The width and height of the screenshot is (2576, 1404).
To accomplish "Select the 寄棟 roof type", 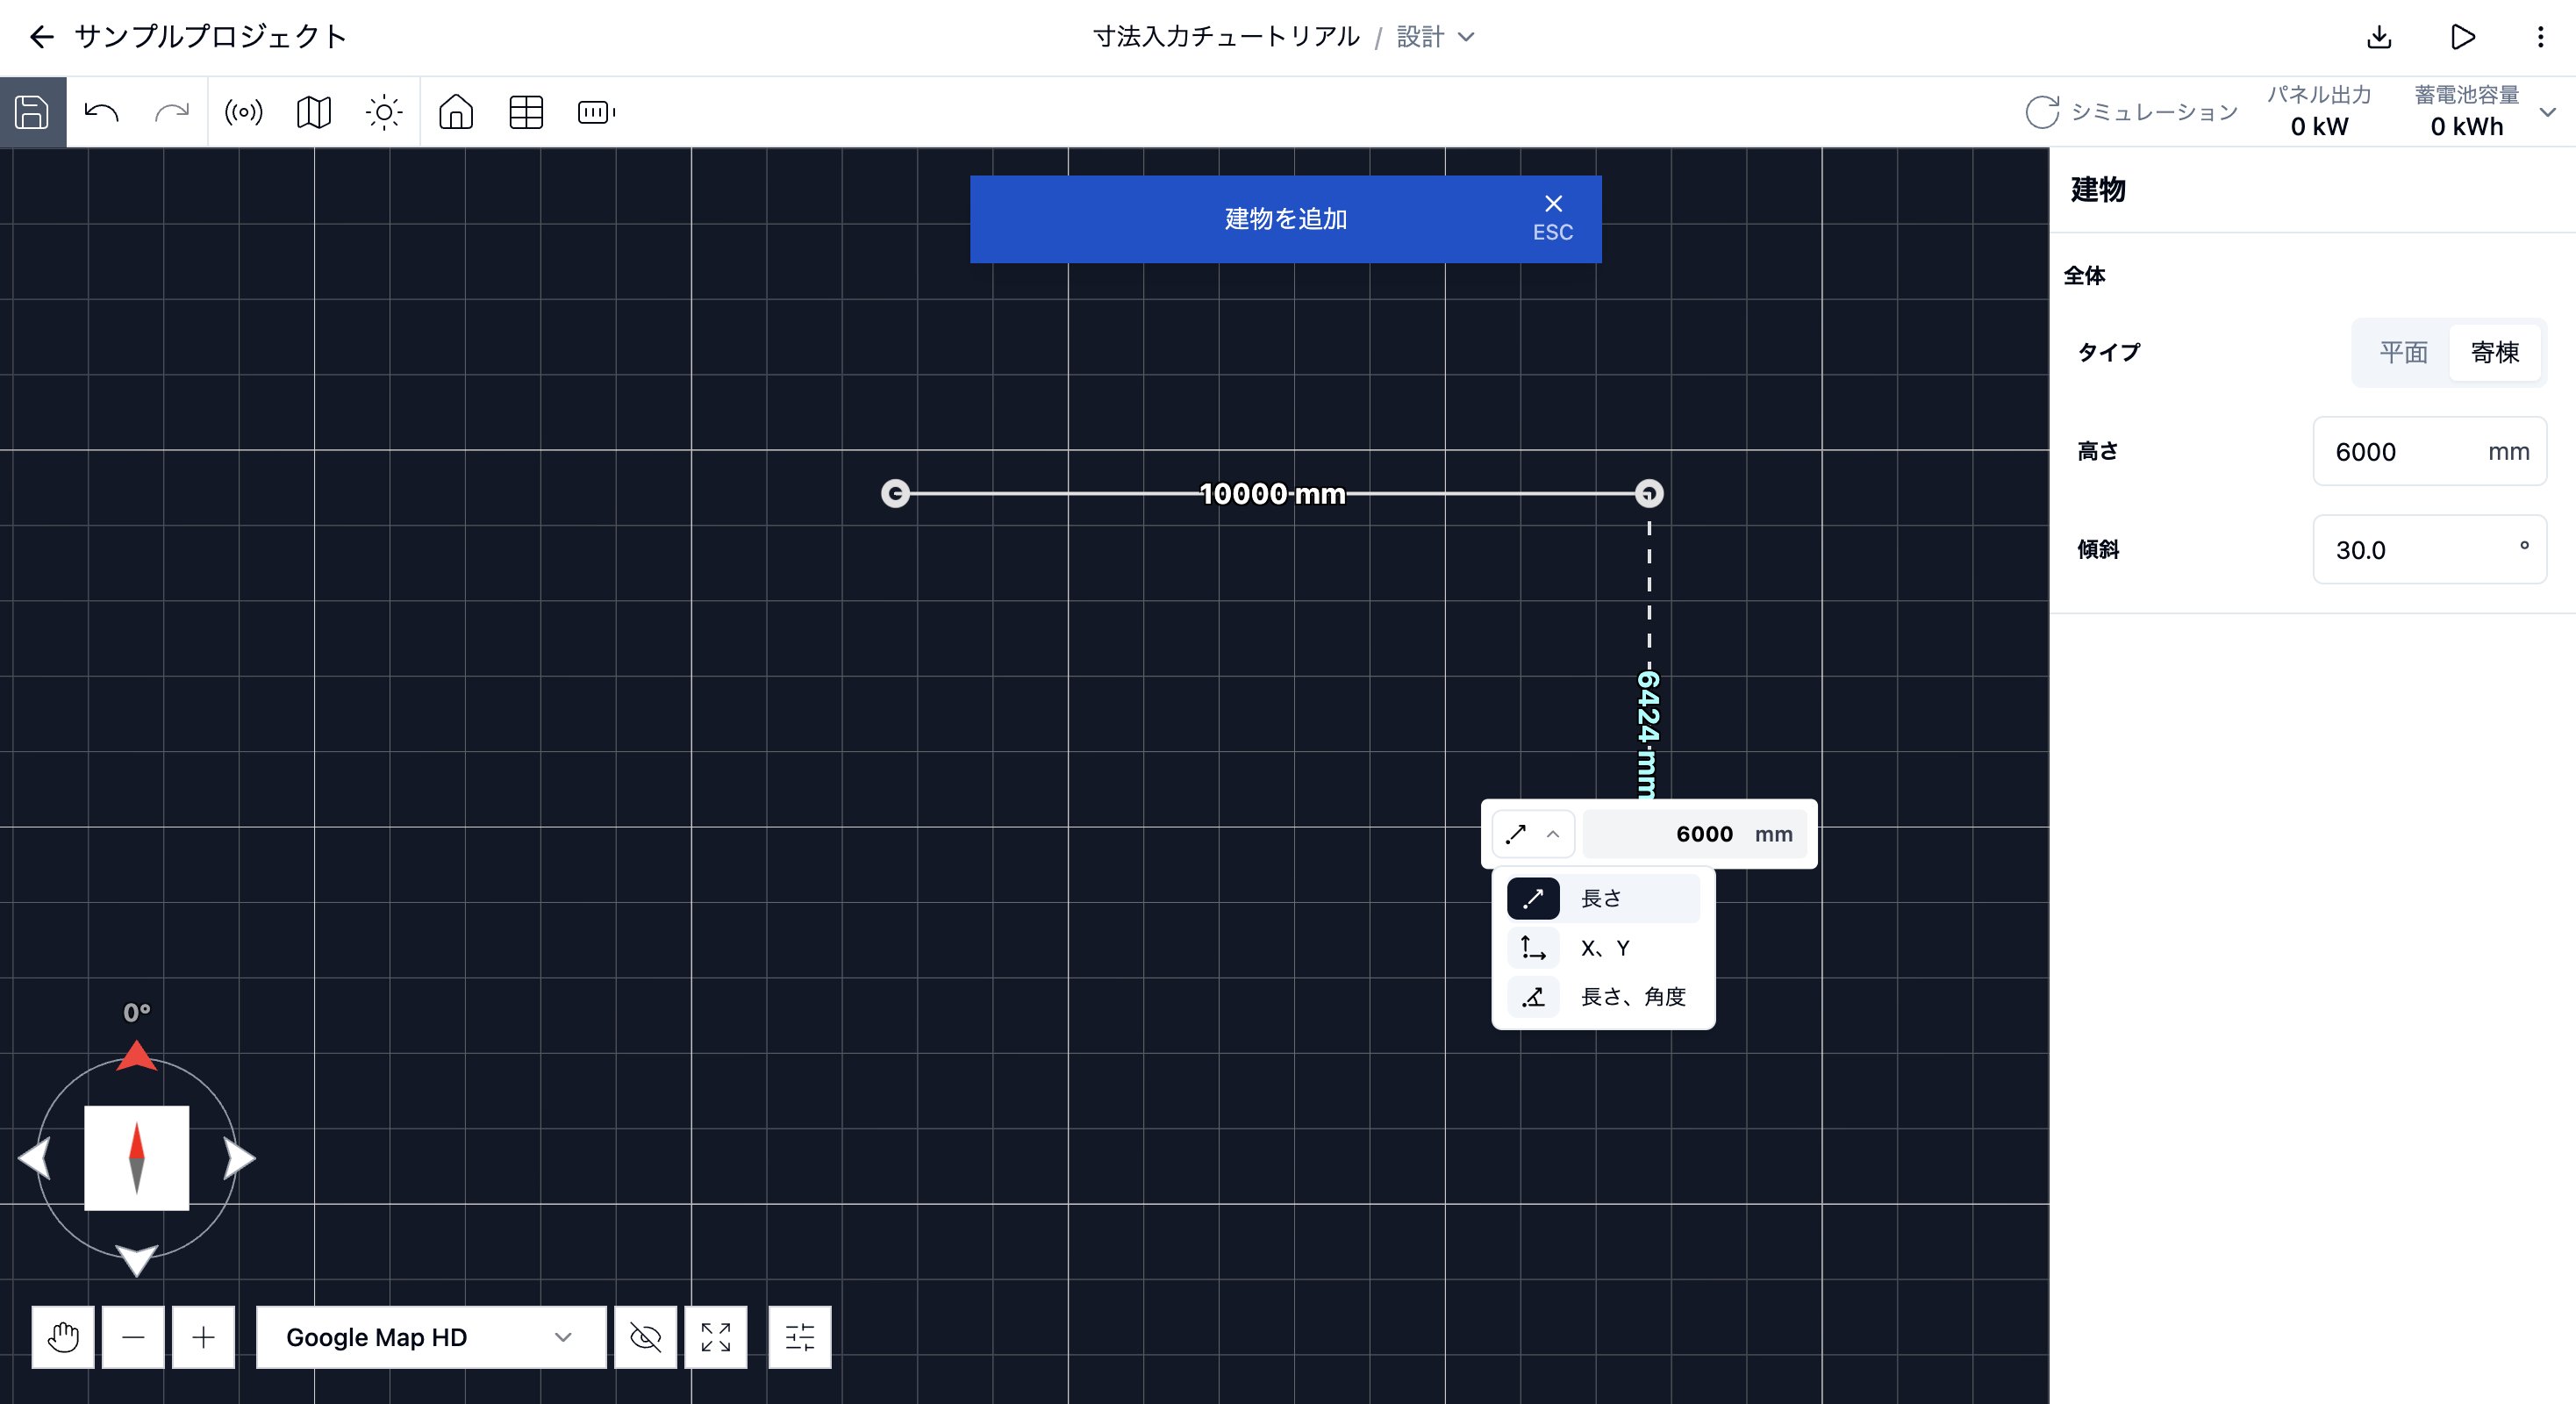I will [x=2494, y=352].
